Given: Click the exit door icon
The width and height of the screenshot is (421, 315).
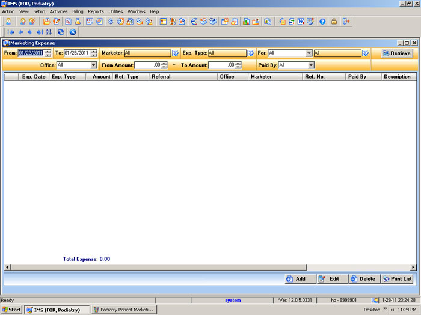Looking at the screenshot, I should pyautogui.click(x=346, y=22).
